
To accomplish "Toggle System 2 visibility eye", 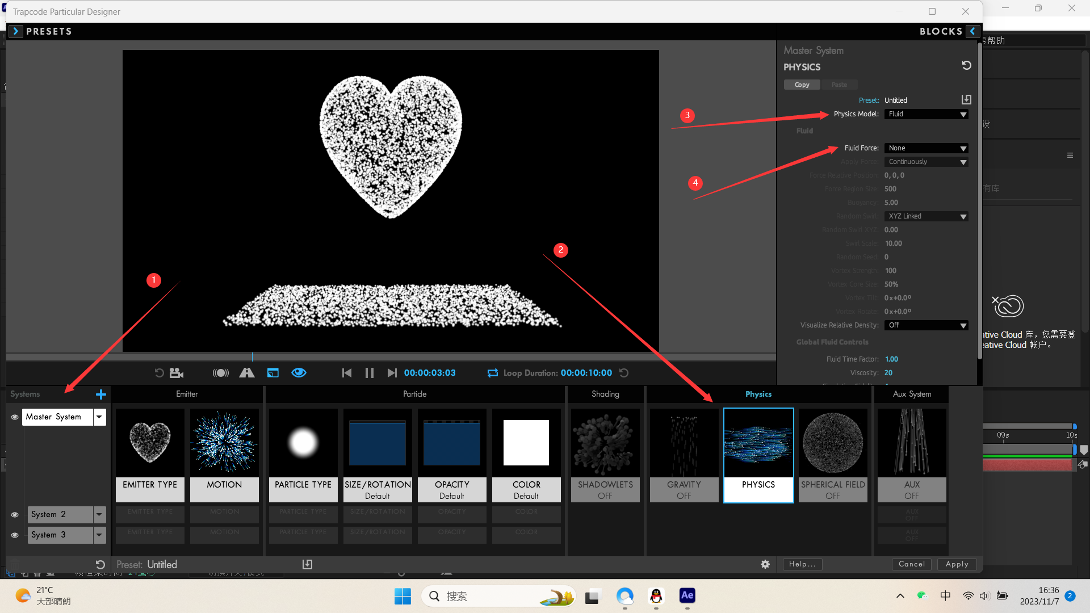I will click(15, 515).
